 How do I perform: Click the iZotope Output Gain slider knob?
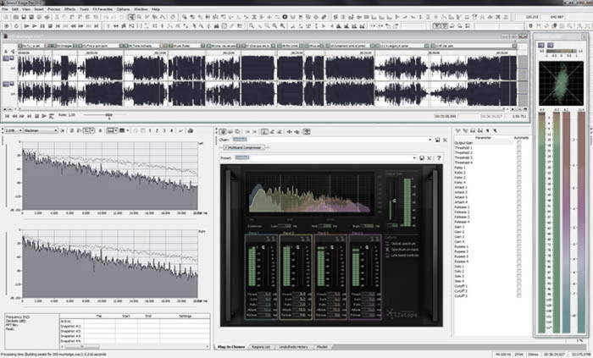394,201
